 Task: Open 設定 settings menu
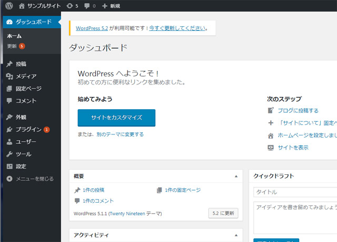click(x=21, y=166)
